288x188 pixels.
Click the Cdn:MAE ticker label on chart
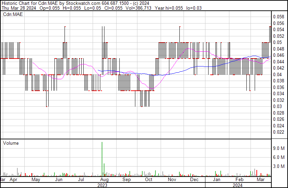13,15
